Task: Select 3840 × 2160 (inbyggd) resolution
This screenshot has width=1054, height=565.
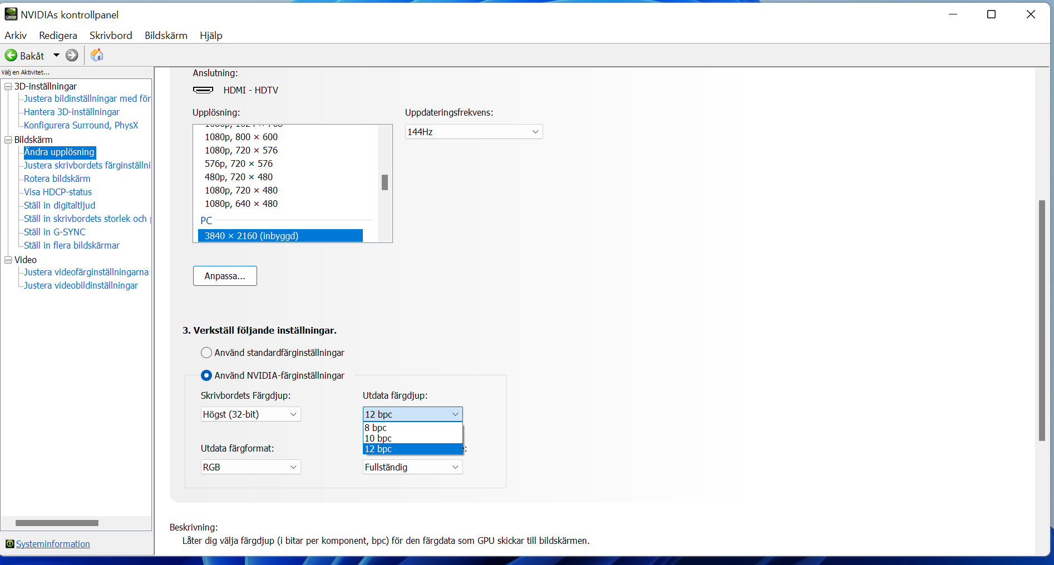Action: click(x=280, y=236)
